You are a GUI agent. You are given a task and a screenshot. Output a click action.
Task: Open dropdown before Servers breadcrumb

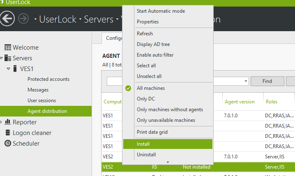tap(81, 19)
